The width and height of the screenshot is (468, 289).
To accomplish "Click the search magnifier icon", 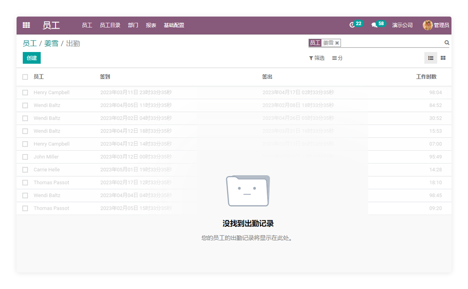I will pyautogui.click(x=447, y=43).
